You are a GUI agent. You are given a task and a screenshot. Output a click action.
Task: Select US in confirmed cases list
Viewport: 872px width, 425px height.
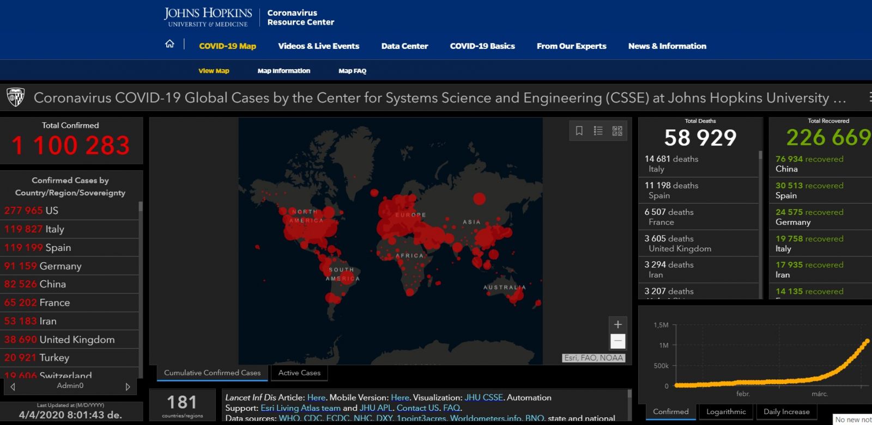point(69,211)
